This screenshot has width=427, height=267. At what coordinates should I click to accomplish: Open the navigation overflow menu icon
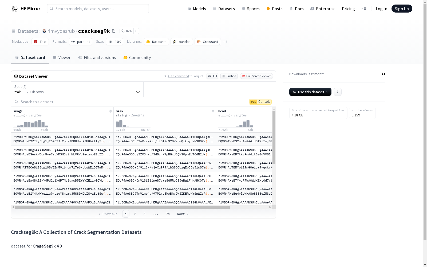[x=364, y=9]
